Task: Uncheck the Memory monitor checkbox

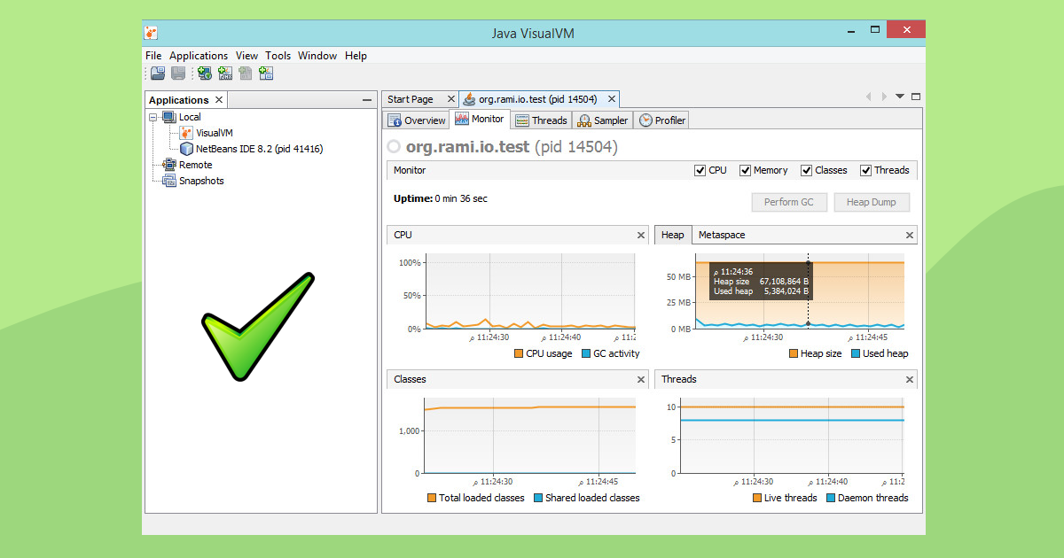Action: coord(746,170)
